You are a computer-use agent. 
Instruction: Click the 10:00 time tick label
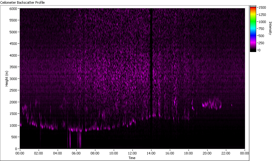pyautogui.click(x=113, y=153)
